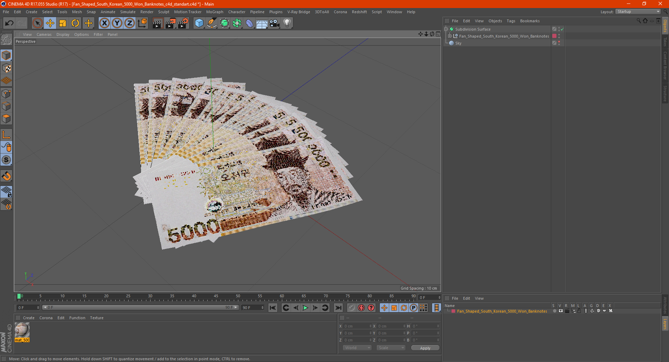Click Make Editable icon in left sidebar
669x362 pixels.
click(6, 39)
